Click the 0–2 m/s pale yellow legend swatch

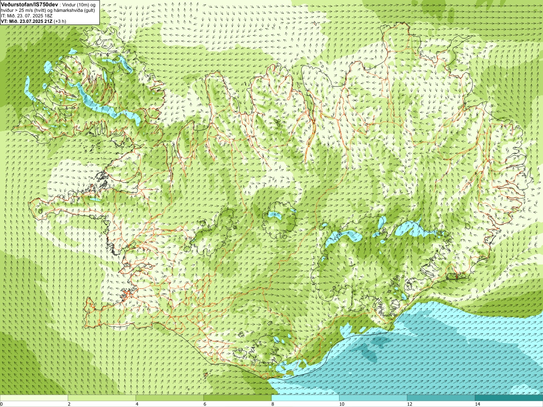(x=34, y=398)
